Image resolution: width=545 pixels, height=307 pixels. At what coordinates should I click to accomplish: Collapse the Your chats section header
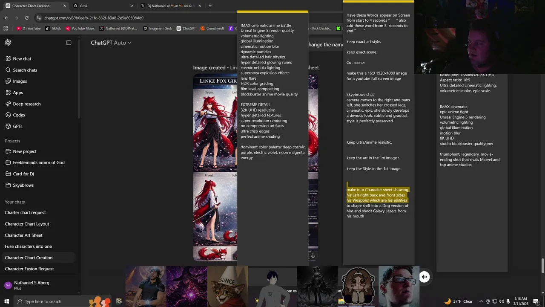14,202
